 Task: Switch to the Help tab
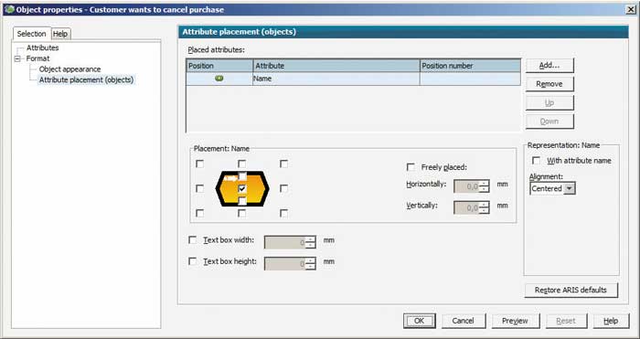[x=60, y=34]
